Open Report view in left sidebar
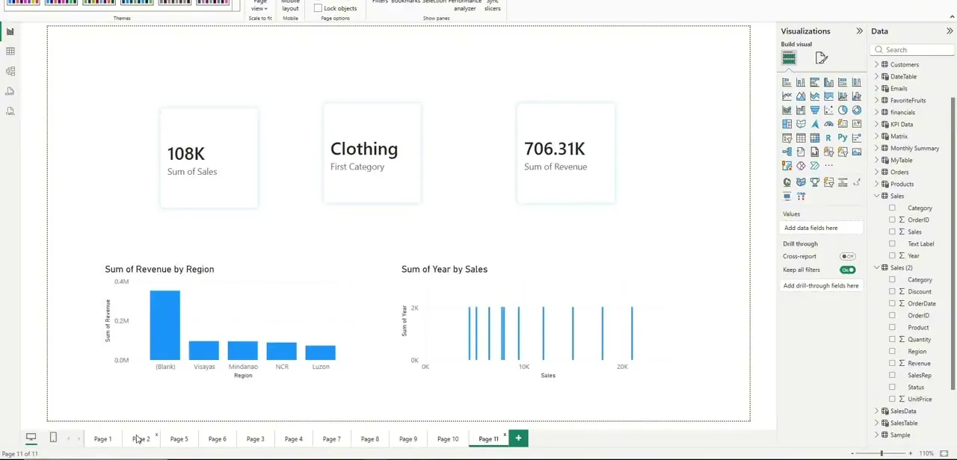This screenshot has width=957, height=460. pos(10,31)
